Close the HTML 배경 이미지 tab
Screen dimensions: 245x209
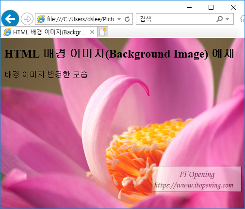(x=92, y=32)
